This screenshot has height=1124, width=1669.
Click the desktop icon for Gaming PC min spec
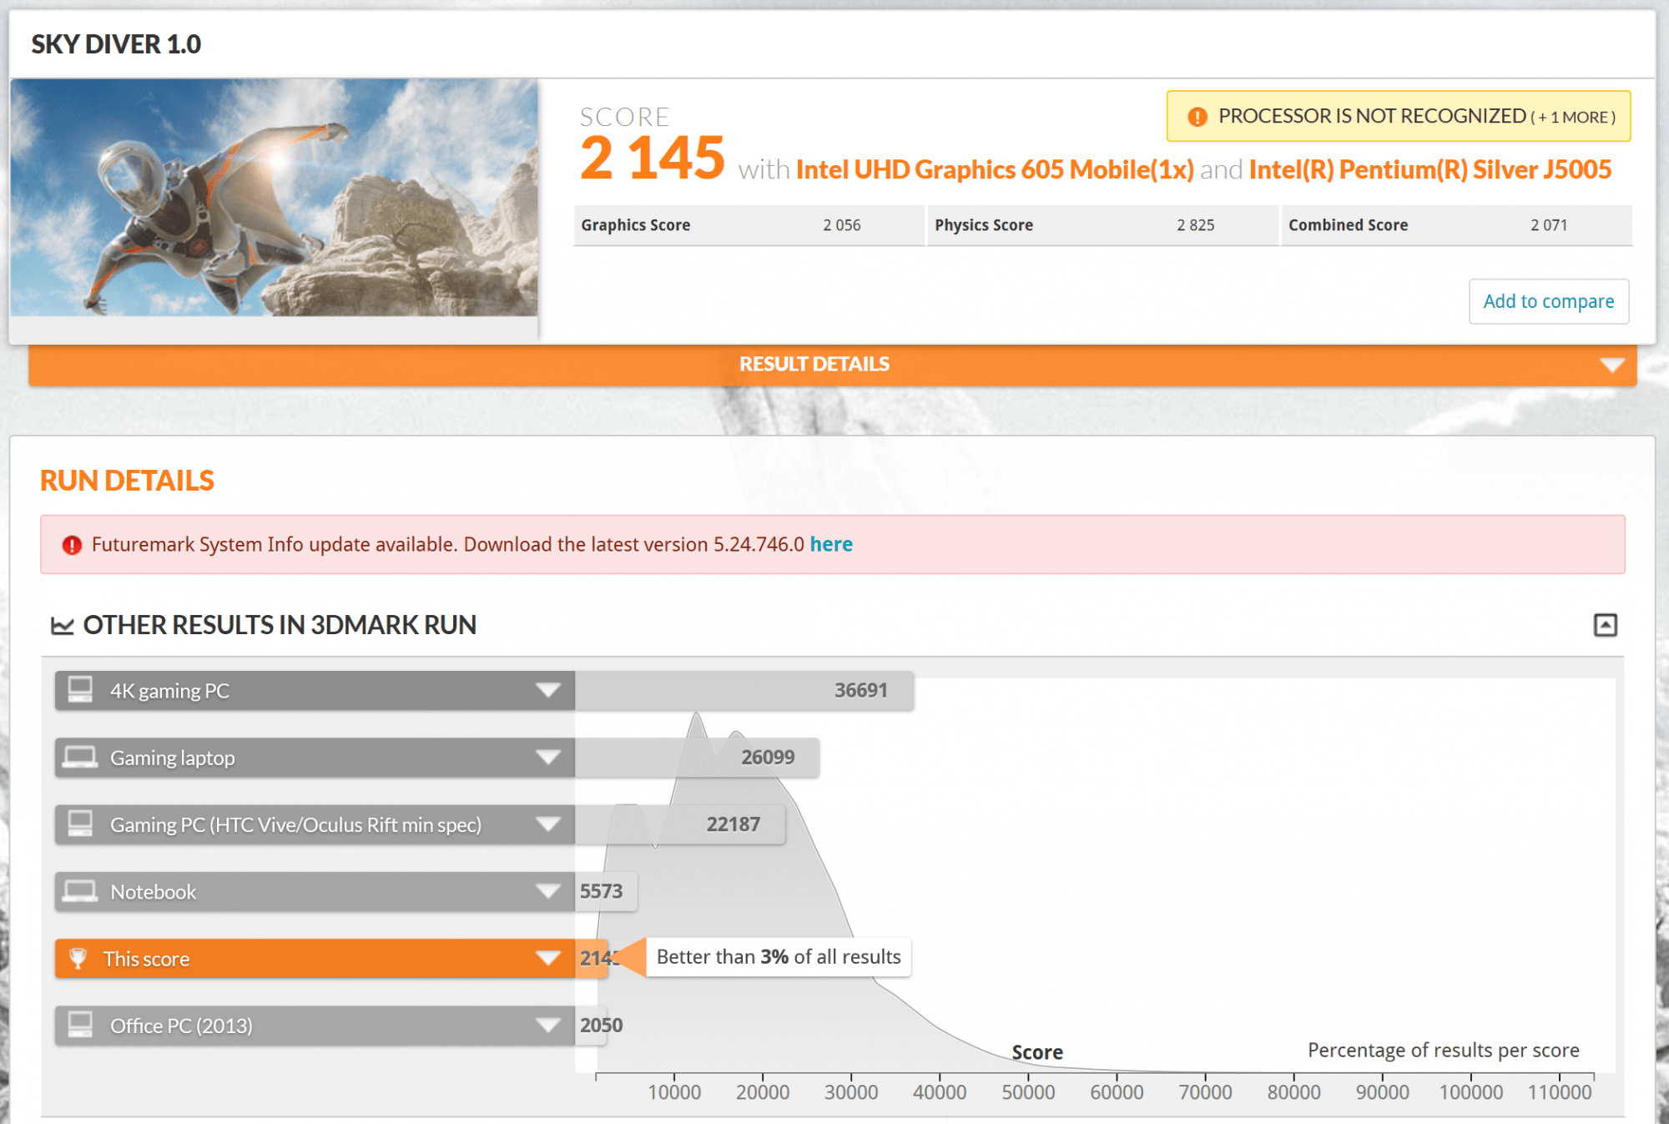pyautogui.click(x=80, y=824)
